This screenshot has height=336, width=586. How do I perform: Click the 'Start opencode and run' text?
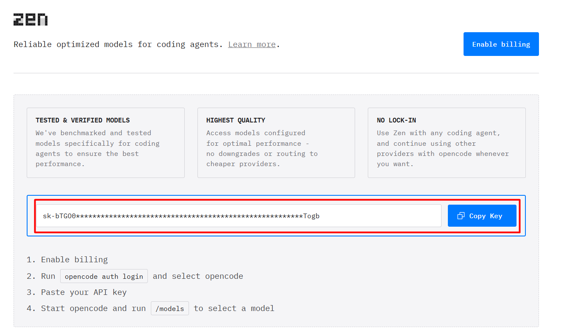[x=93, y=308]
